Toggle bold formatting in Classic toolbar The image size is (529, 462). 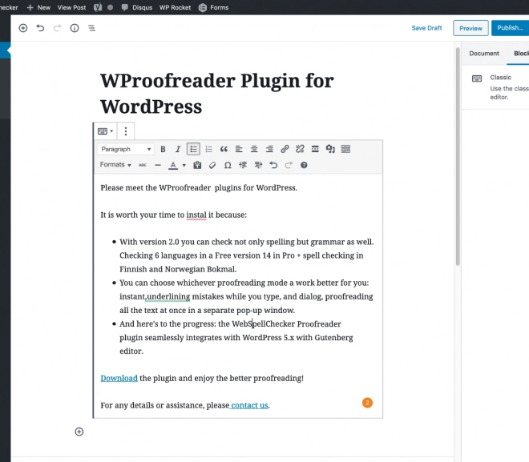click(163, 149)
